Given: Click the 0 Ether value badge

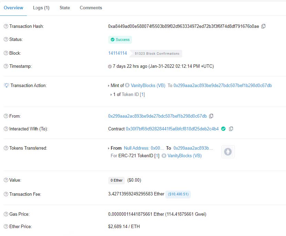Looking at the screenshot, I should [116, 180].
